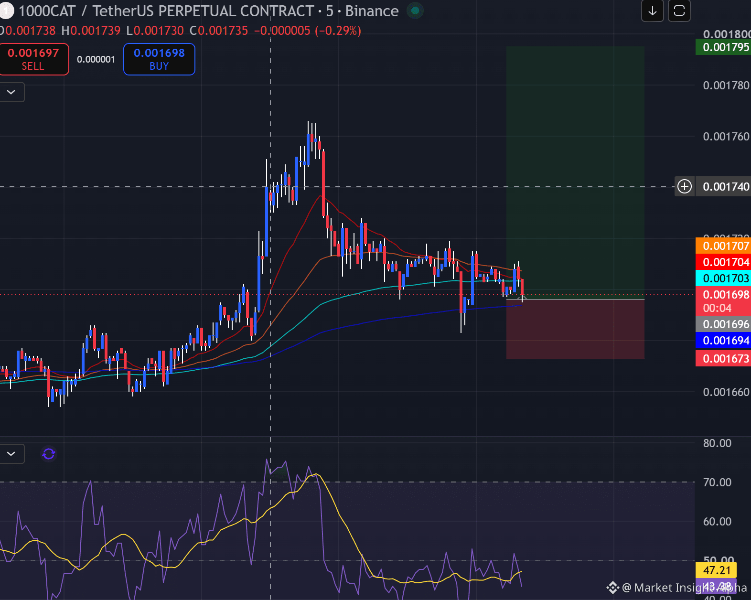Click the orange 0.001707 price label
The width and height of the screenshot is (751, 600).
tap(723, 246)
